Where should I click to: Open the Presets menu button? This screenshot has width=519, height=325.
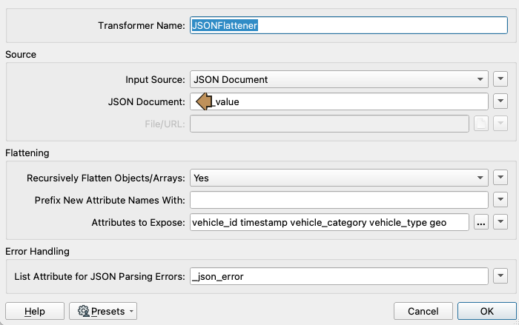point(103,311)
